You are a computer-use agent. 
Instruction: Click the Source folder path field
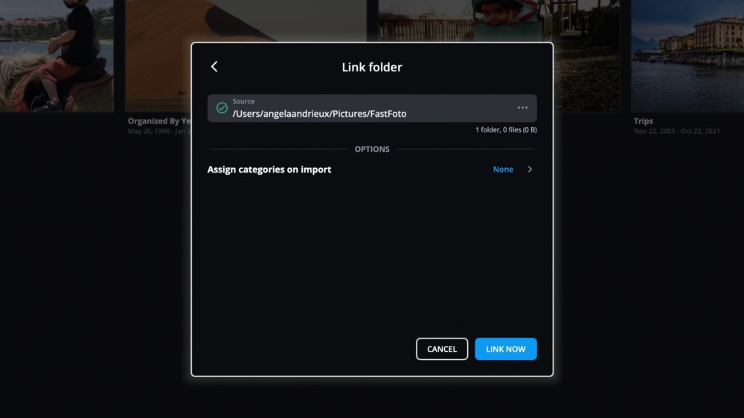click(x=372, y=108)
